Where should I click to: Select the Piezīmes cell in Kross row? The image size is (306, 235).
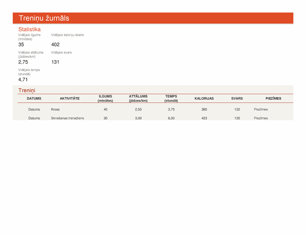click(261, 109)
